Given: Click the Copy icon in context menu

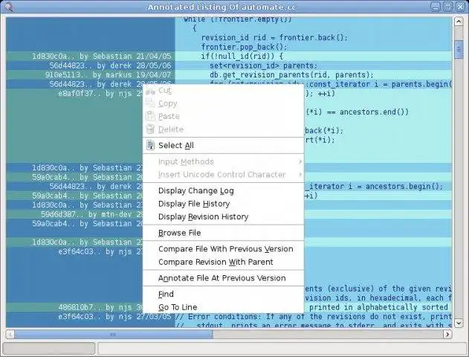Looking at the screenshot, I should click(150, 103).
